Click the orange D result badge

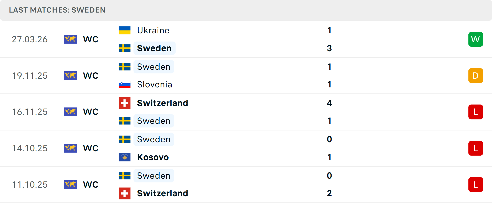click(x=476, y=76)
